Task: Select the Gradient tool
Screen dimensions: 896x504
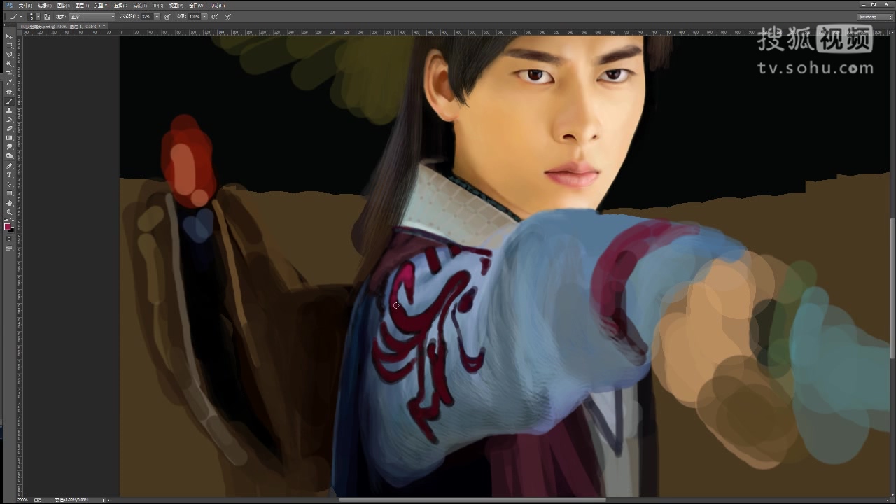Action: point(9,137)
